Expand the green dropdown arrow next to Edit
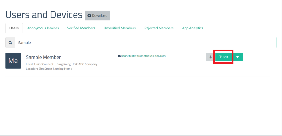The width and height of the screenshot is (282, 136). 238,57
